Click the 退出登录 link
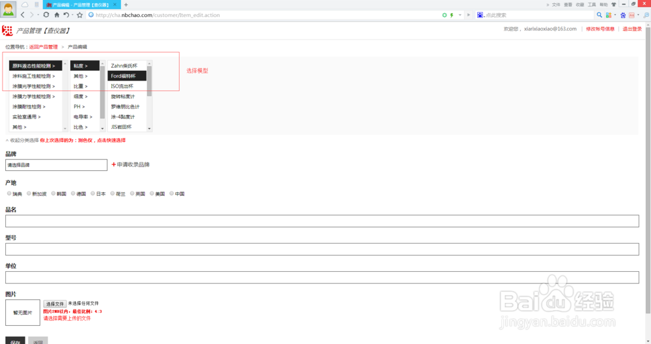 [x=632, y=29]
